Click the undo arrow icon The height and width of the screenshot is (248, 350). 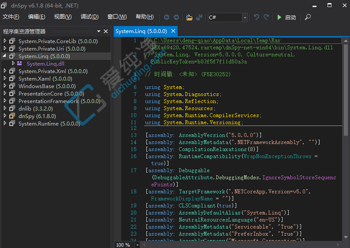point(257,17)
